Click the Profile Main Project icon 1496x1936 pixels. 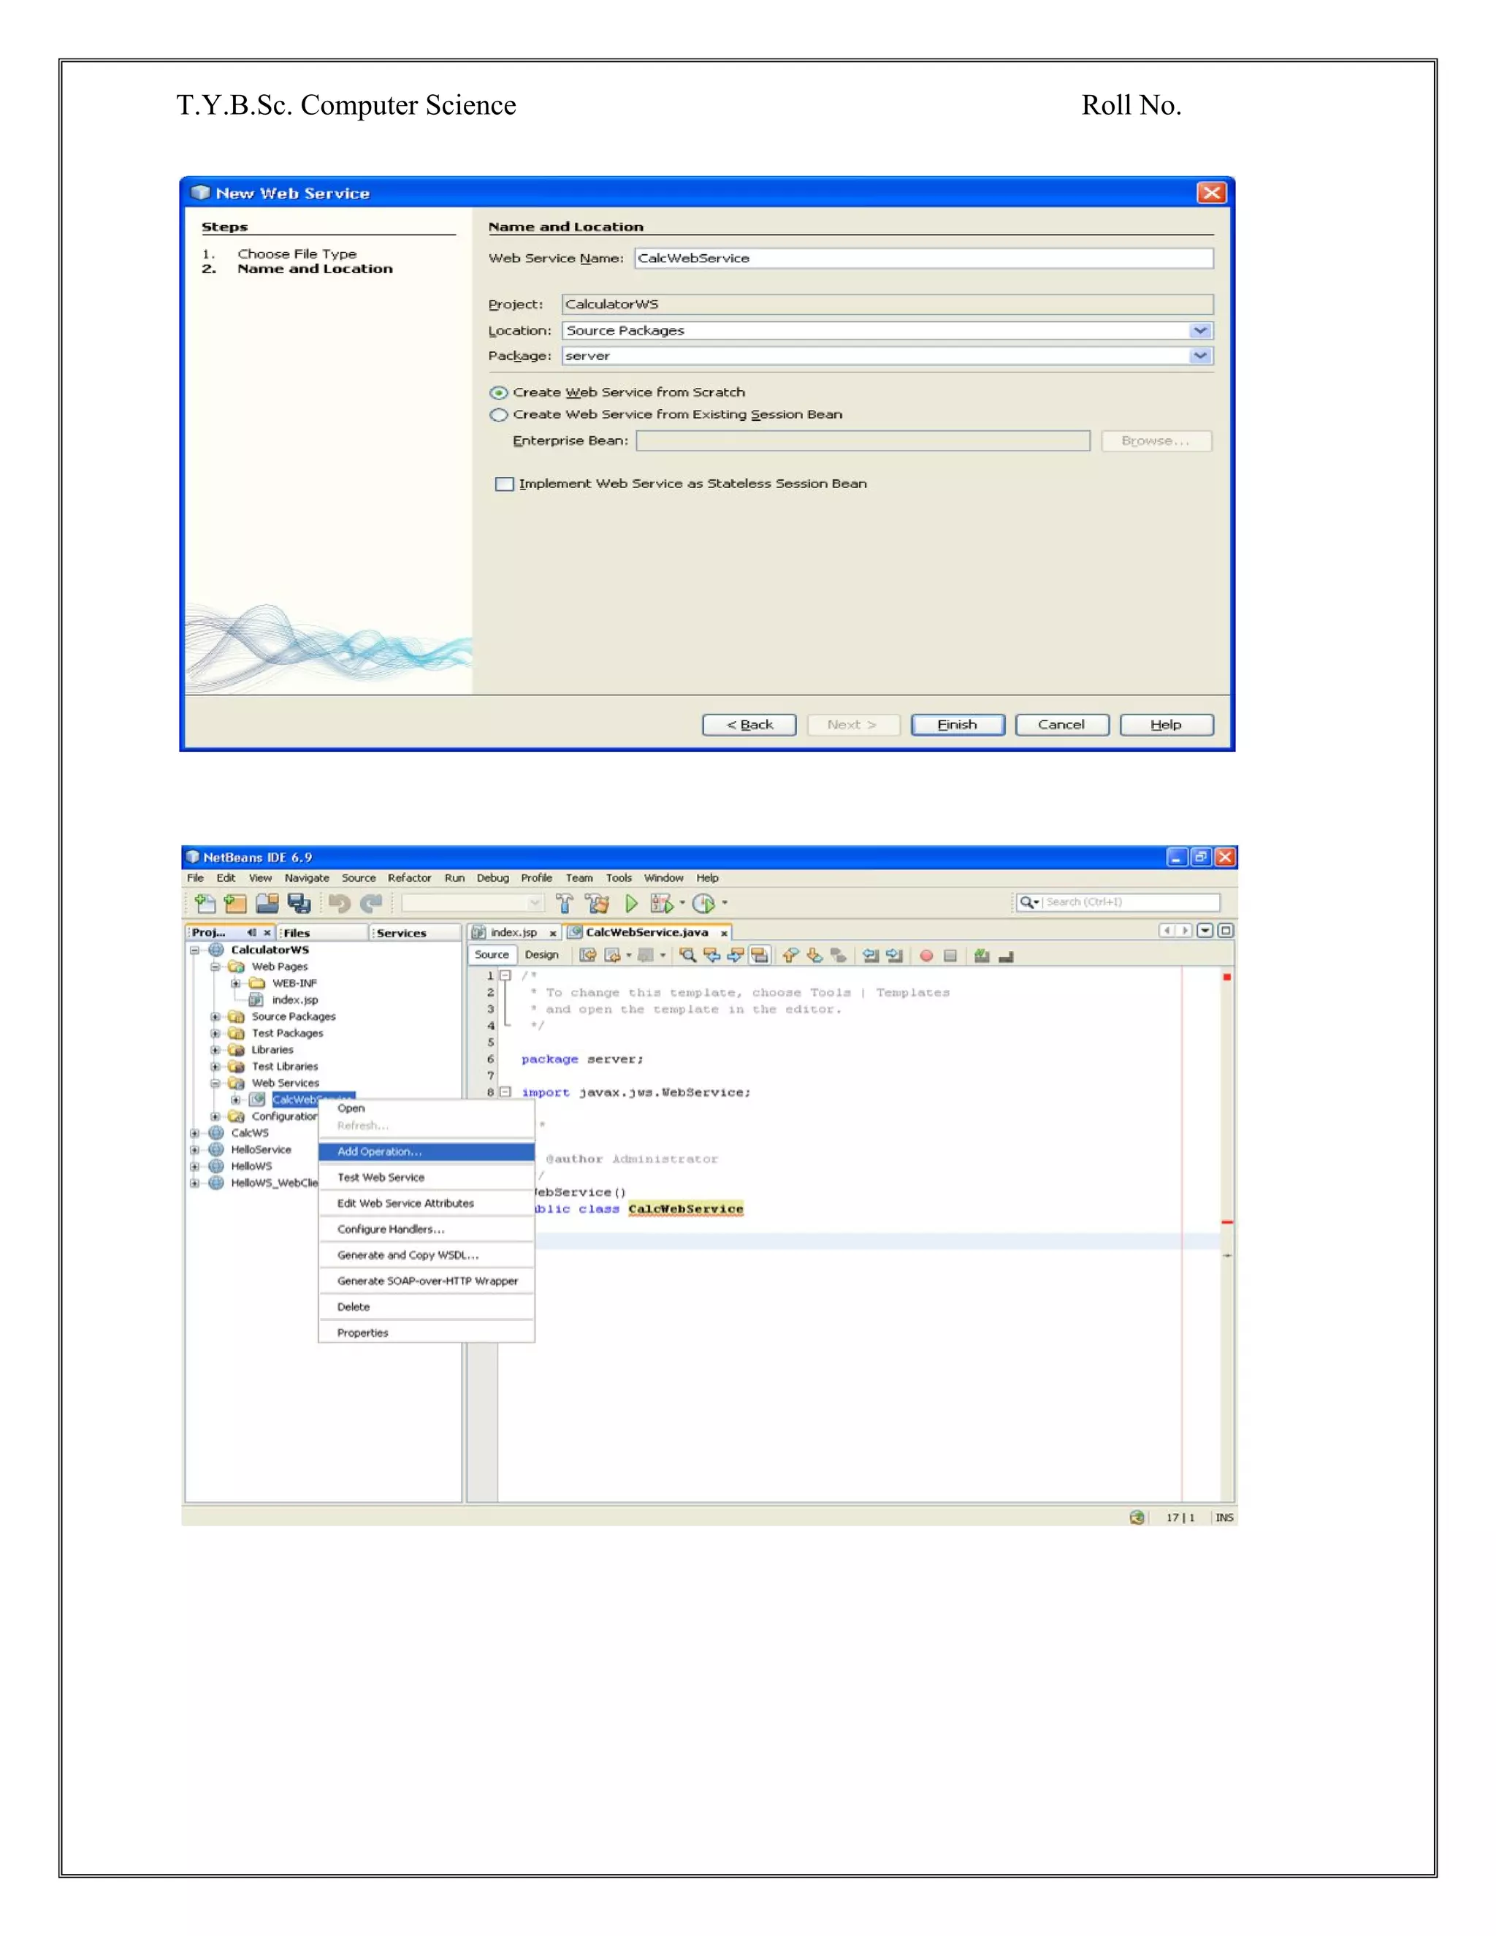(x=703, y=903)
